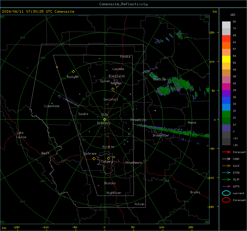Screen dimensions: 247x231
Task: Click the yellow diamond marker near RedDeer
Action: click(x=113, y=89)
